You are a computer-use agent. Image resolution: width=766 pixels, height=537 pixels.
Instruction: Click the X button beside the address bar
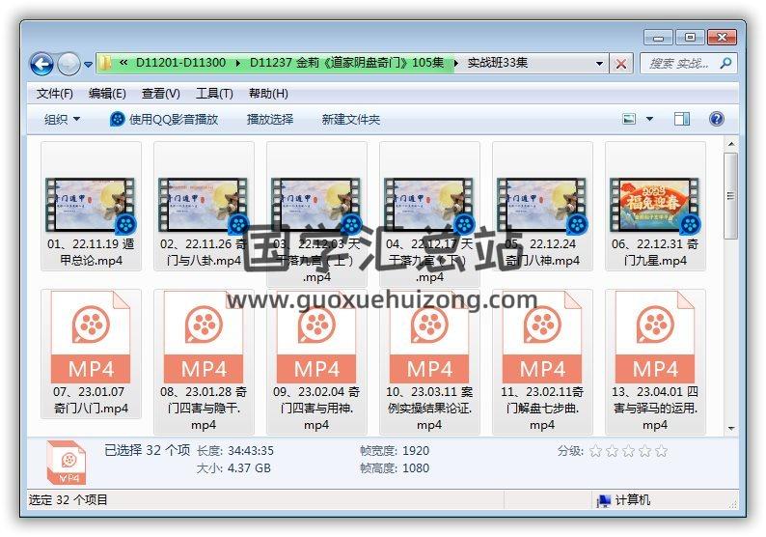(x=621, y=64)
